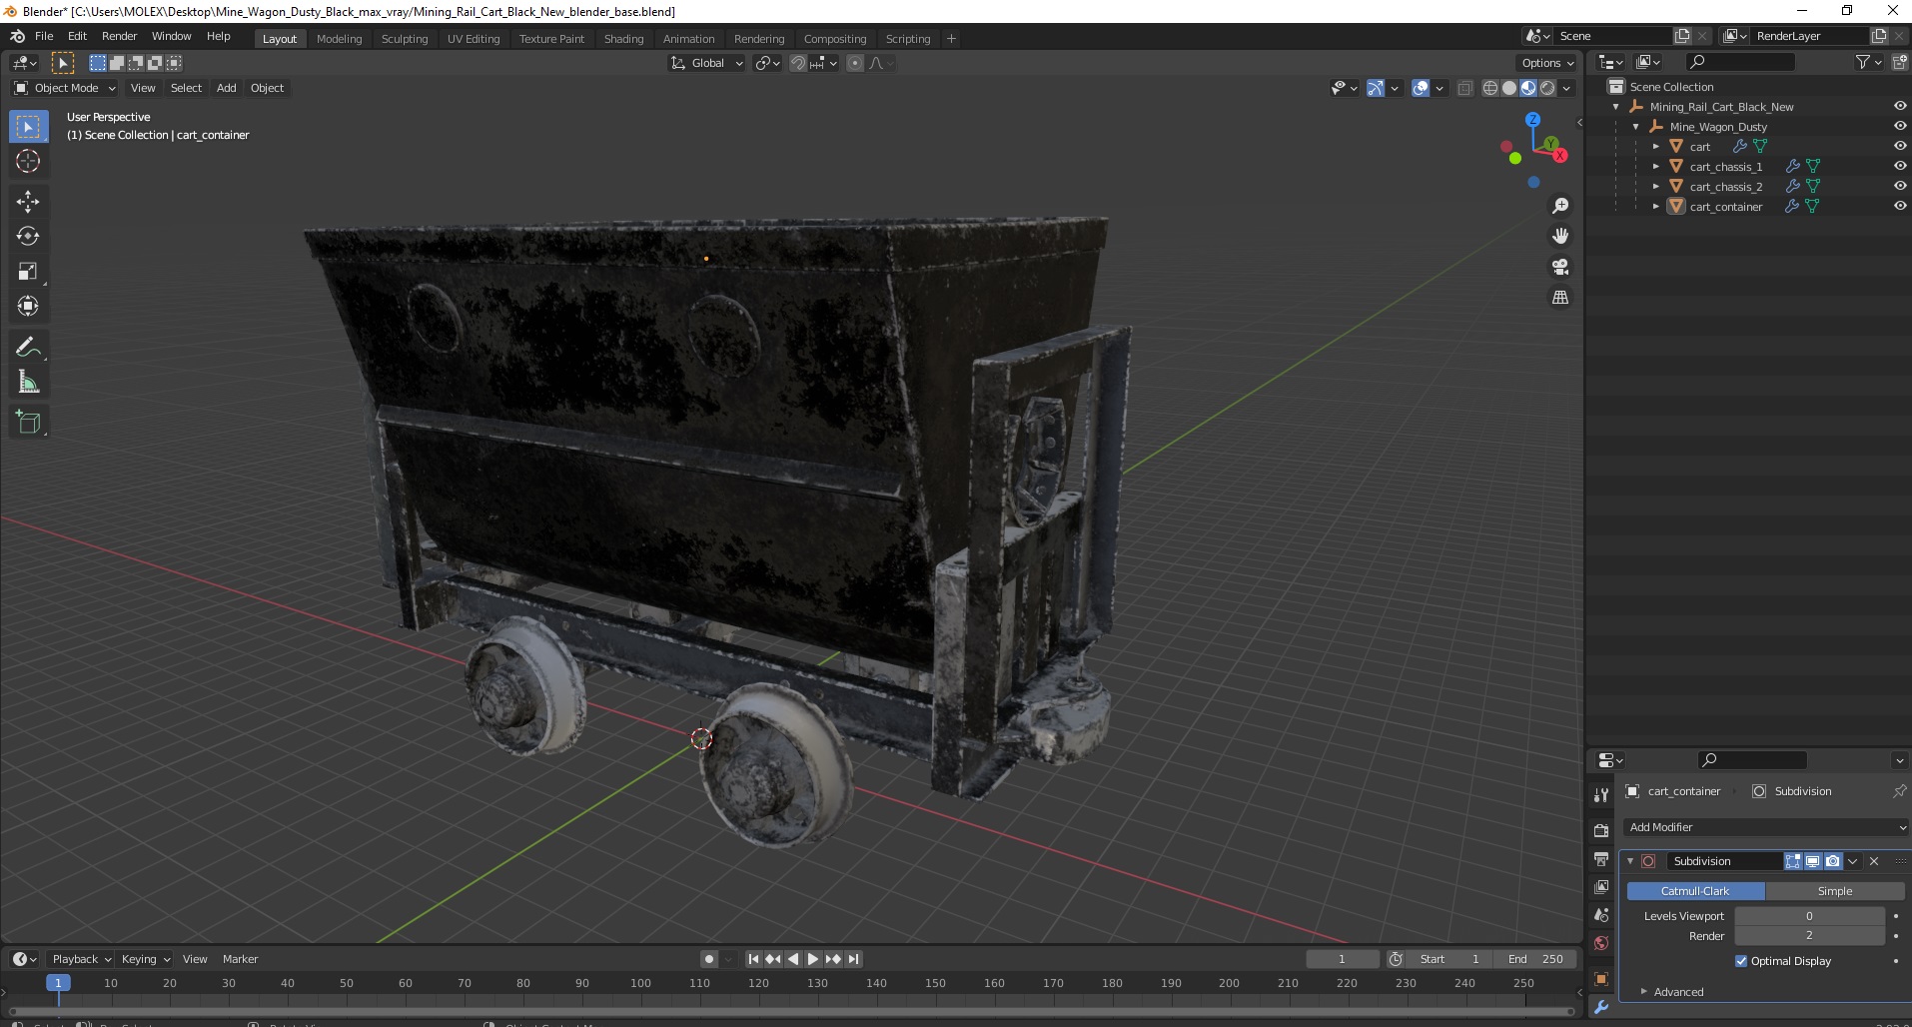Activate the Measure tool

28,383
